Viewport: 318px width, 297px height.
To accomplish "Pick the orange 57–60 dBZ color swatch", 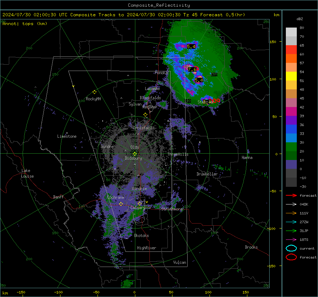I will click(291, 59).
